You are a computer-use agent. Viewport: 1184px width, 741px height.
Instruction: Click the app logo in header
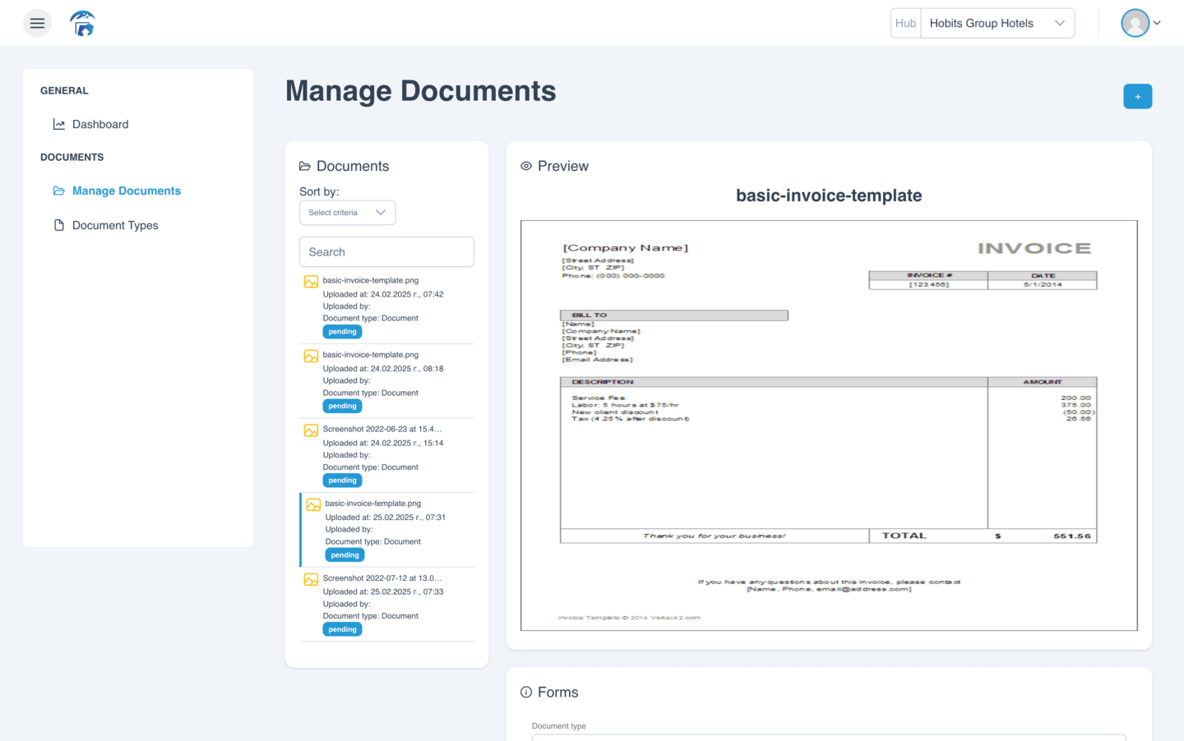tap(82, 23)
